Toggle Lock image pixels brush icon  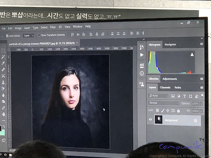163,111
